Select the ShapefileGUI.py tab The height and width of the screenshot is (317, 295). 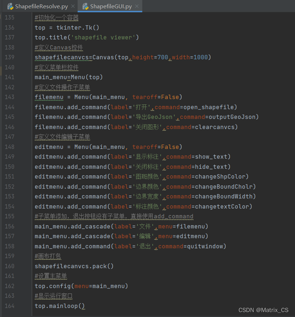111,7
